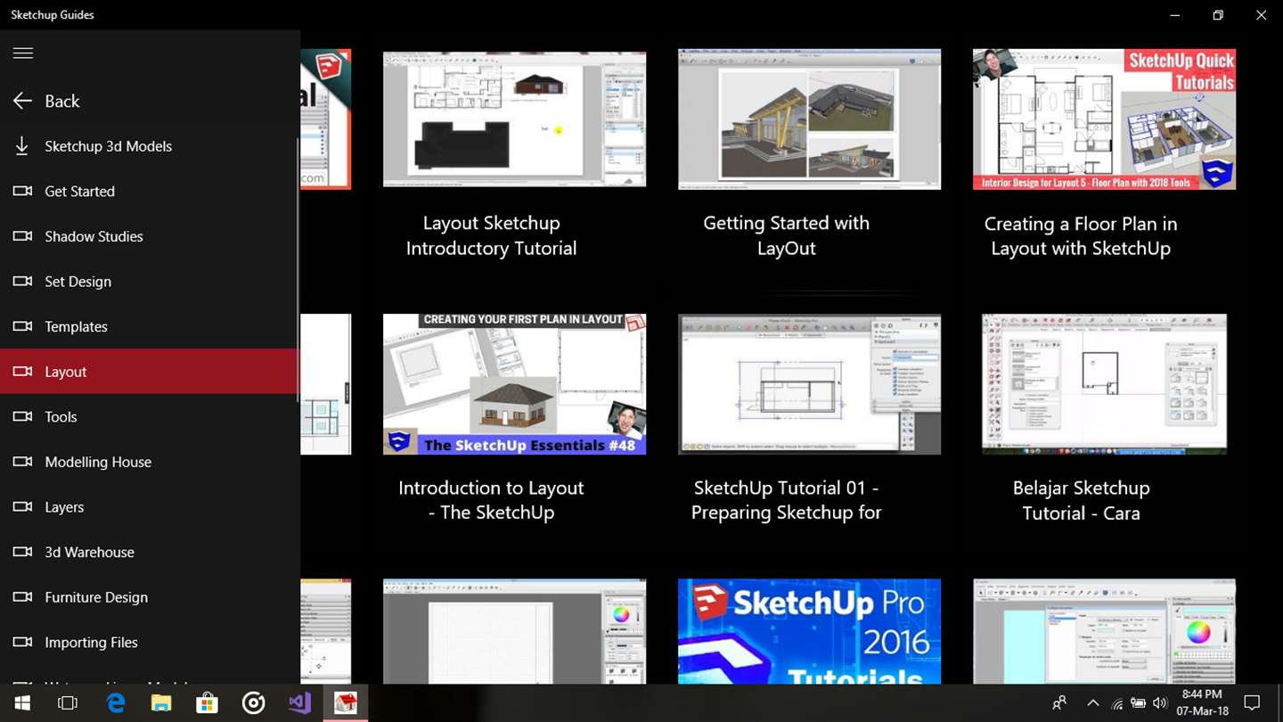Viewport: 1283px width, 722px height.
Task: Launch Microsoft Edge from the taskbar
Action: 116,703
